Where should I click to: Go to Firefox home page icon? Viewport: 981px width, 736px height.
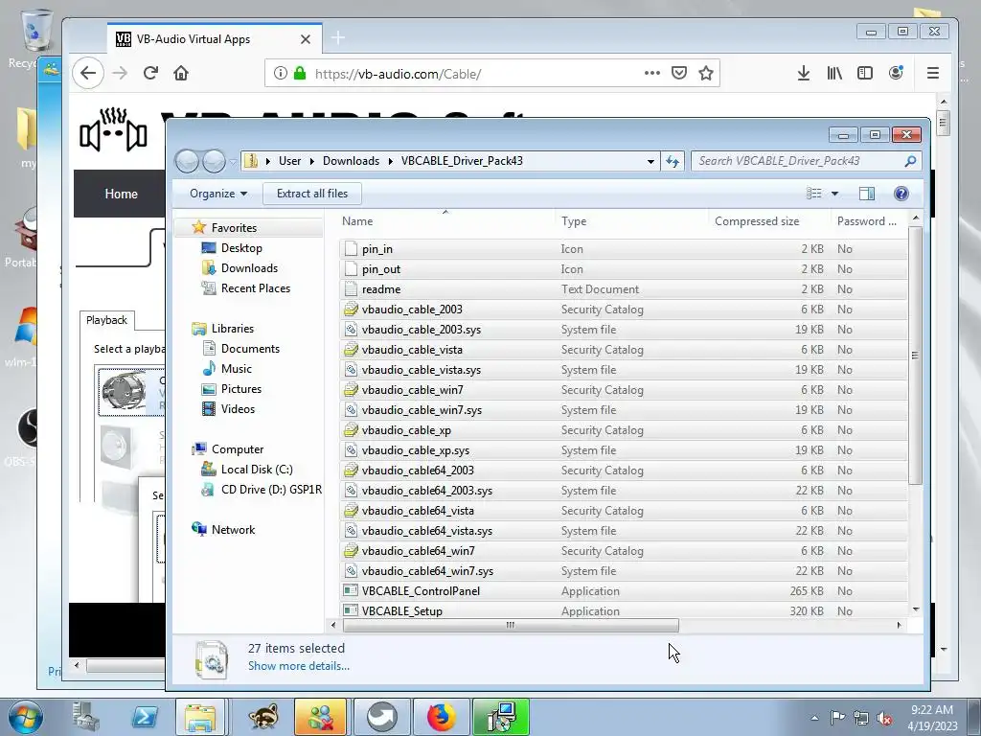pyautogui.click(x=181, y=73)
